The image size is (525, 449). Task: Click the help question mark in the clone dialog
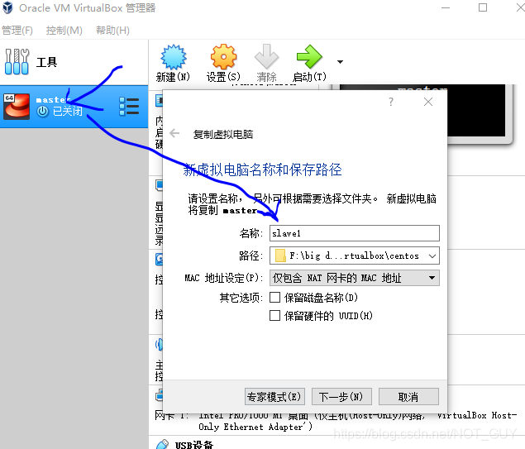click(x=391, y=102)
